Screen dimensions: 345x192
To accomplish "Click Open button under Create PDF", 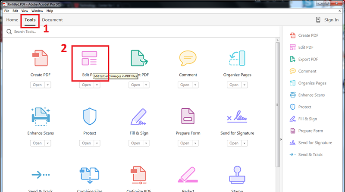I will click(37, 85).
